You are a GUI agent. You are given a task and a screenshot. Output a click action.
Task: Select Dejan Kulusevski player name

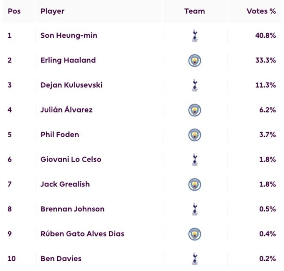[71, 85]
